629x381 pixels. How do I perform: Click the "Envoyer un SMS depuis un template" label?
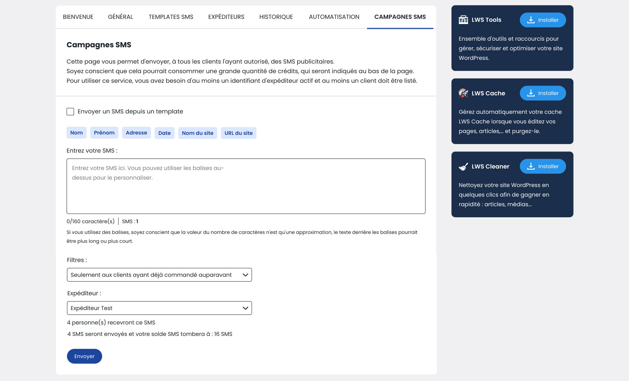tap(130, 112)
